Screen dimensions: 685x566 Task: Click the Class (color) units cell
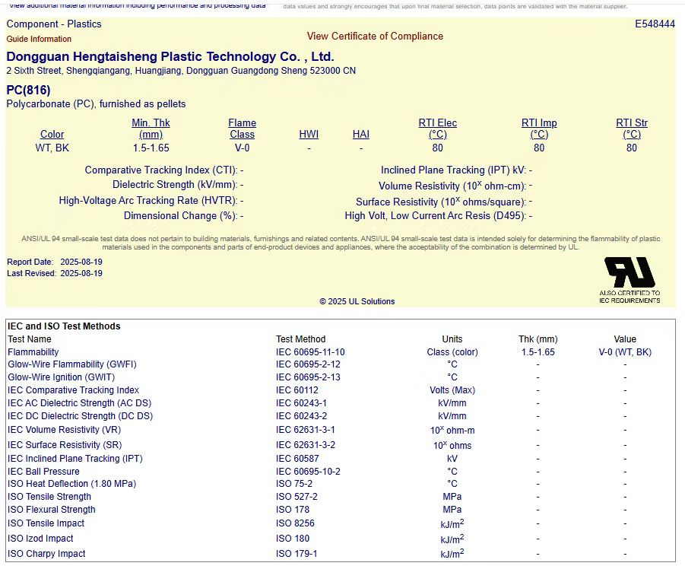pyautogui.click(x=452, y=351)
